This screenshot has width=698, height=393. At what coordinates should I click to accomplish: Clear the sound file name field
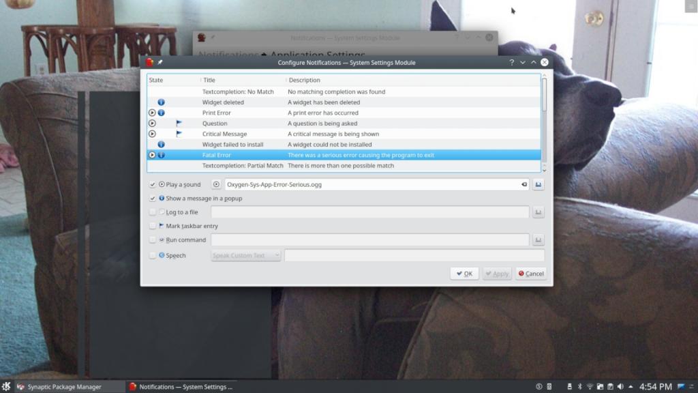pos(523,184)
